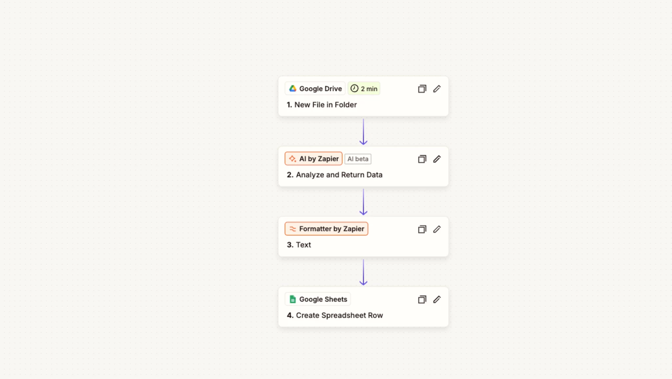Edit the Analyze and Return Data step

(x=437, y=159)
